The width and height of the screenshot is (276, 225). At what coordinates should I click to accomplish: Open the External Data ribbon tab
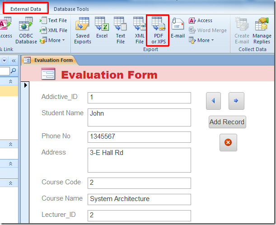tap(26, 9)
